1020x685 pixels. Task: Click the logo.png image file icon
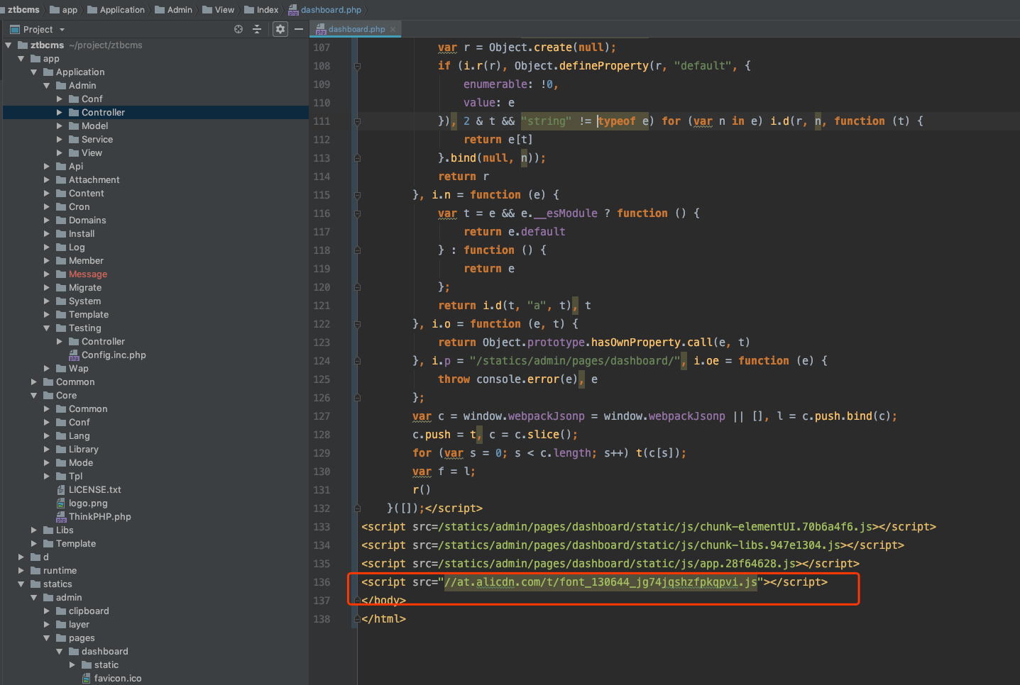pos(61,503)
